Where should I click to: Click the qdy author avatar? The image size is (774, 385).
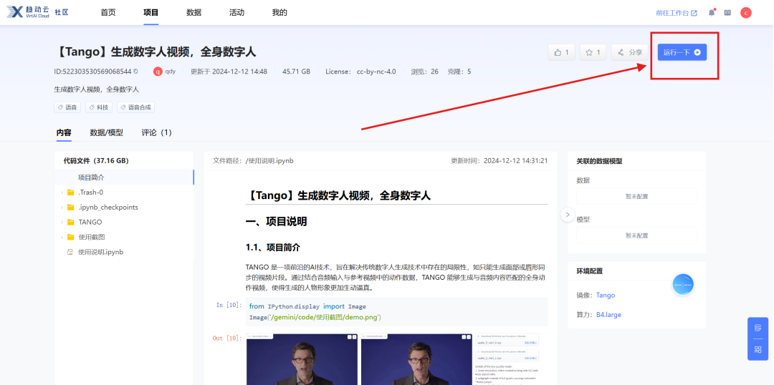(158, 72)
